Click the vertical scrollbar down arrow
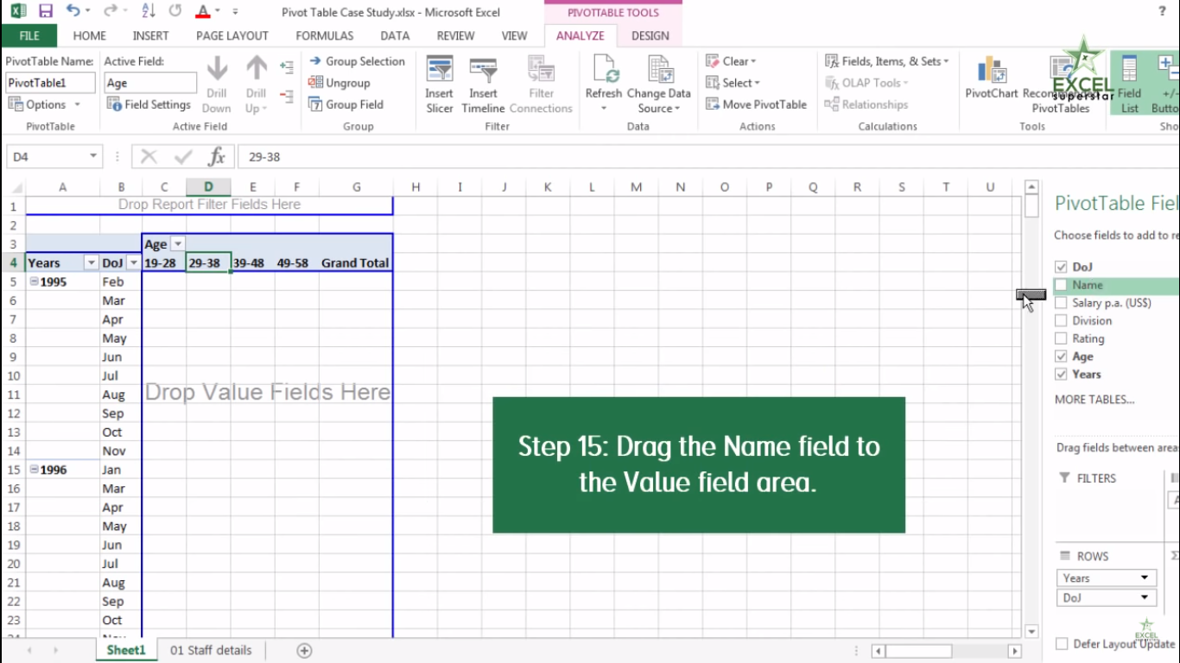1180x663 pixels. point(1031,632)
